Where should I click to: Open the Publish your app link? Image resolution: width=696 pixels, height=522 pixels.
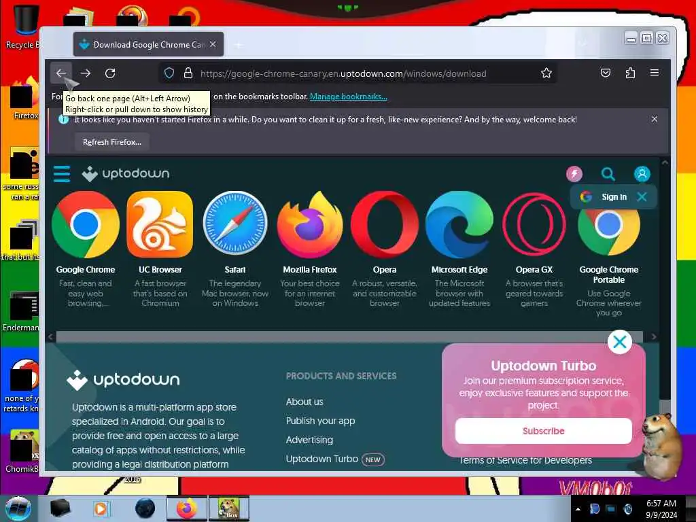coord(321,421)
